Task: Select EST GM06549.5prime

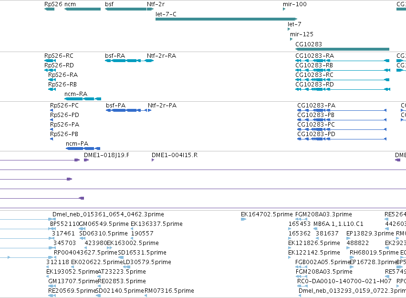Action: pos(104,224)
